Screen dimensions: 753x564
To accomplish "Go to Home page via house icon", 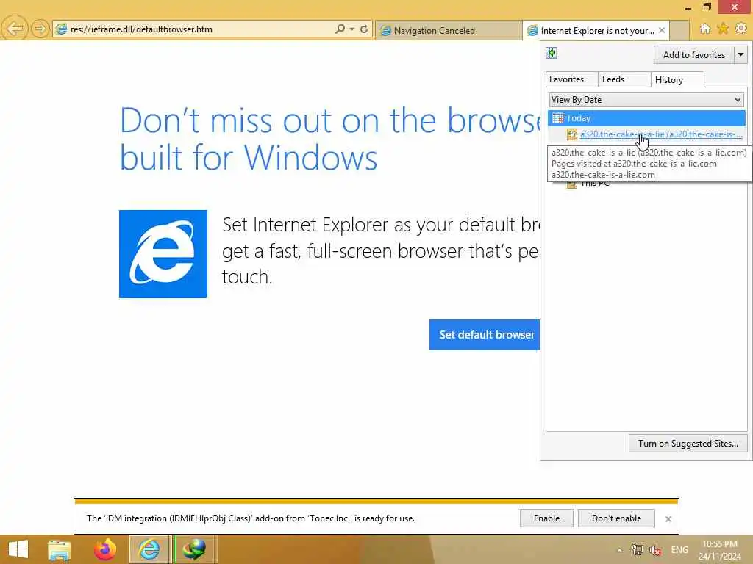I will coord(704,29).
